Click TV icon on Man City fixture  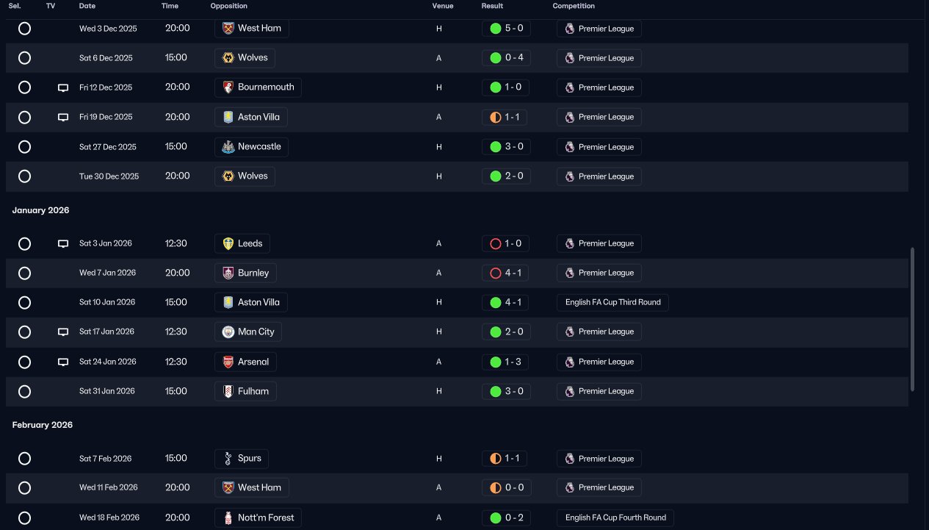(x=63, y=332)
